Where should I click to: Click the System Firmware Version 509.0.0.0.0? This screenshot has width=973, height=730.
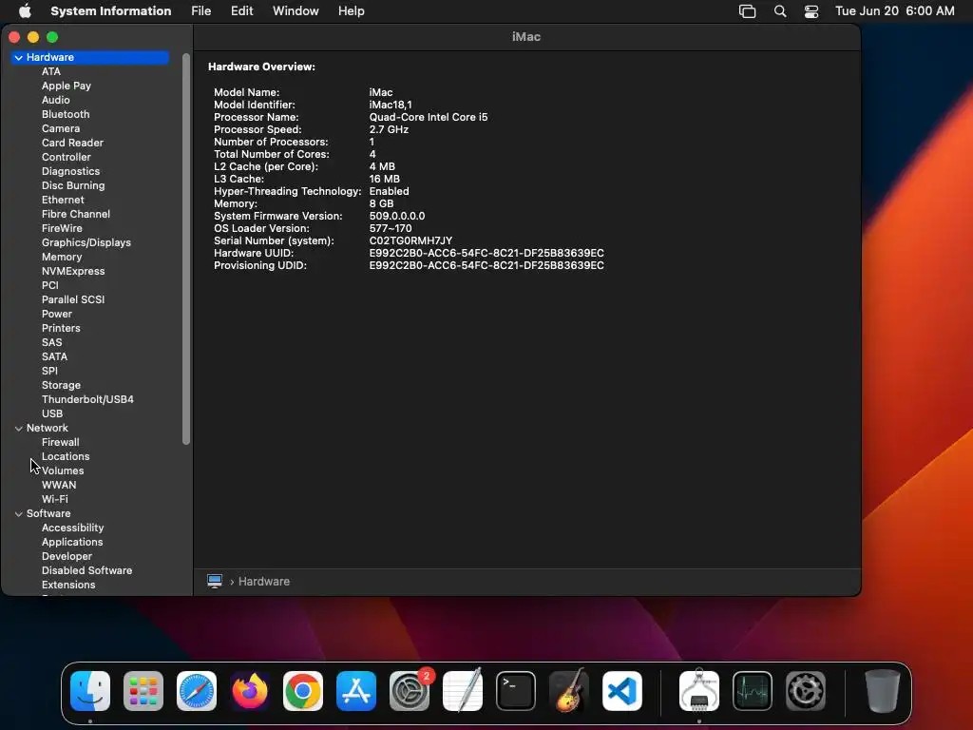(x=397, y=216)
